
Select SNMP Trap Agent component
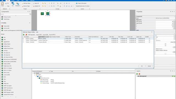(x=7, y=86)
